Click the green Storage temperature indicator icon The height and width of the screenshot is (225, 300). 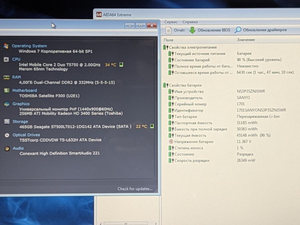(152, 126)
